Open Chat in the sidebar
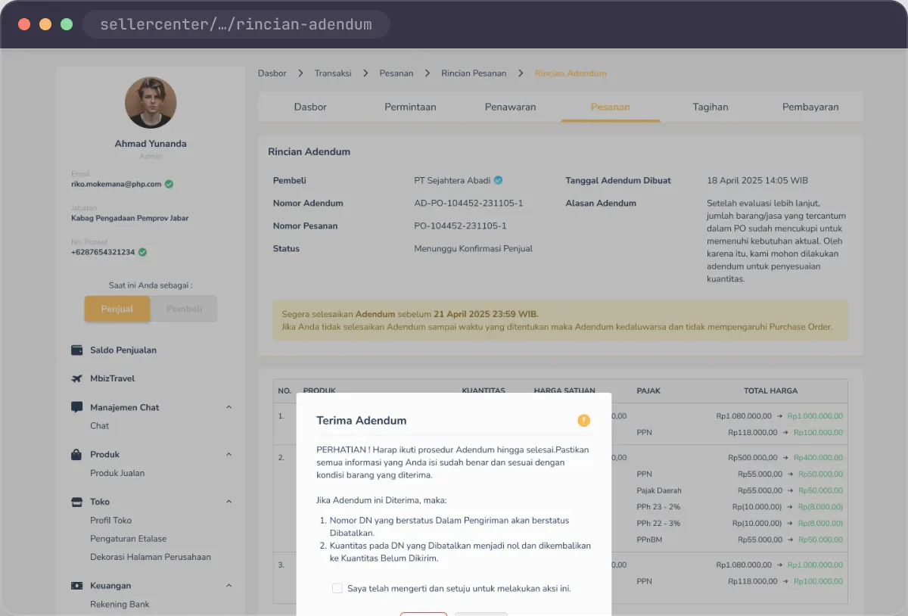Image resolution: width=908 pixels, height=616 pixels. pyautogui.click(x=100, y=426)
